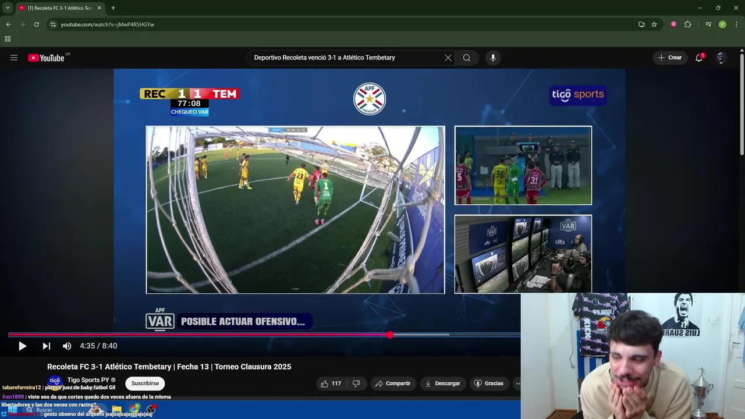The height and width of the screenshot is (419, 745).
Task: Close the Recoleta FC browser tab
Action: pyautogui.click(x=99, y=8)
